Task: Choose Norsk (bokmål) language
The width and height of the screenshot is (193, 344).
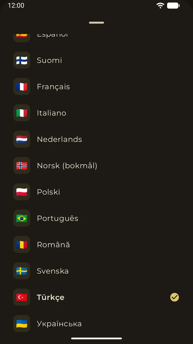Action: coord(96,166)
